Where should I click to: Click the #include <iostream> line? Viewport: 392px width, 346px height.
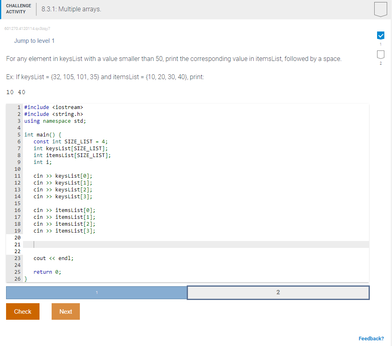tap(53, 107)
